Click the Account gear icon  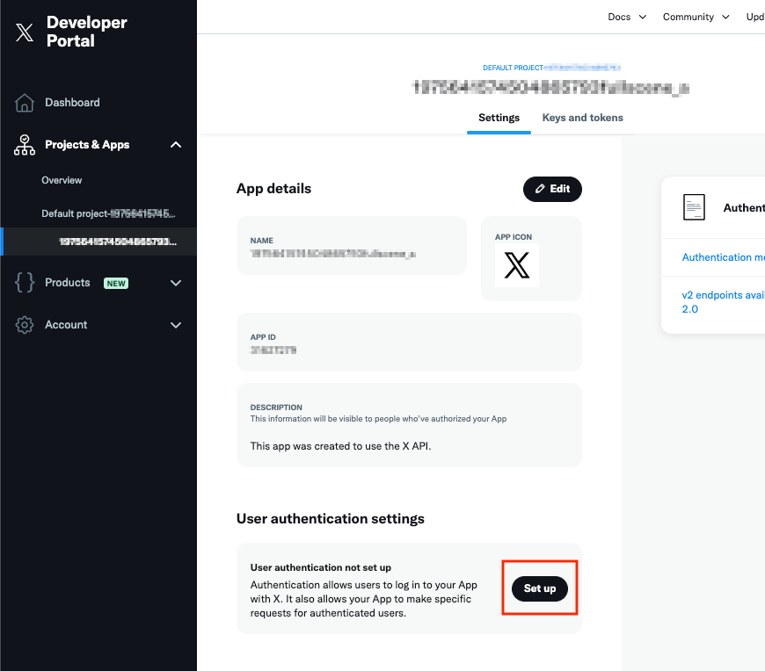click(25, 325)
